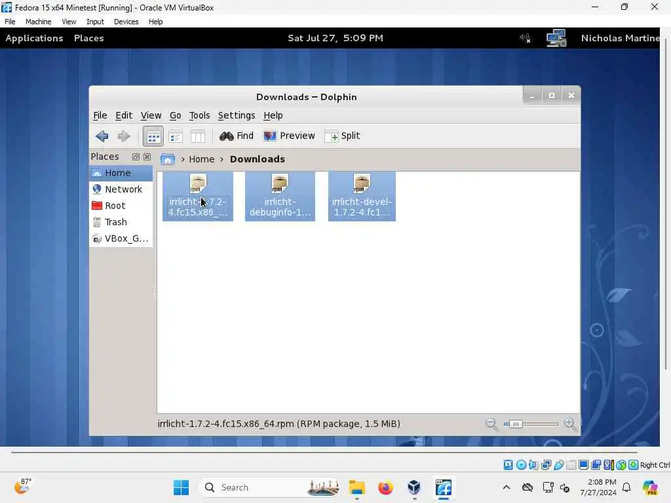Click the Windows taskbar clock 2:08 PM
671x503 pixels.
click(598, 487)
